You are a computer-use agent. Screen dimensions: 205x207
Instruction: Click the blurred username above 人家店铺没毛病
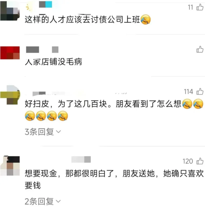tap(42, 50)
